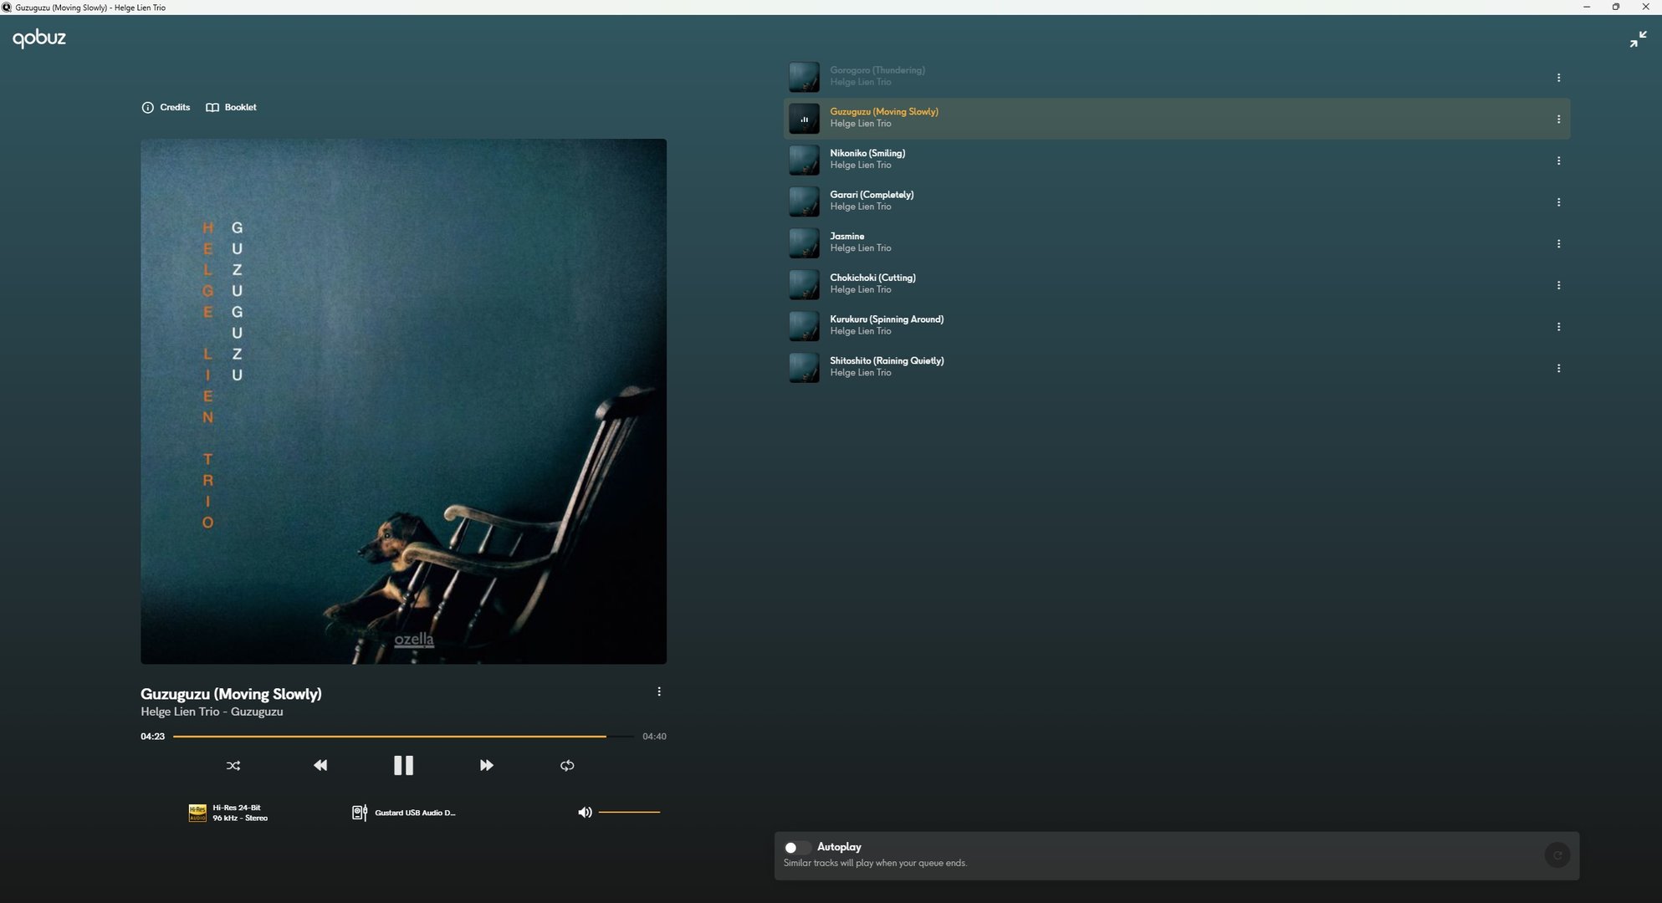Toggle repeat mode

[x=567, y=765]
